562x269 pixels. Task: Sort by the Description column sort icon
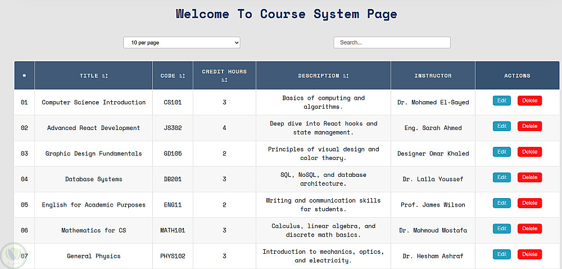(346, 75)
